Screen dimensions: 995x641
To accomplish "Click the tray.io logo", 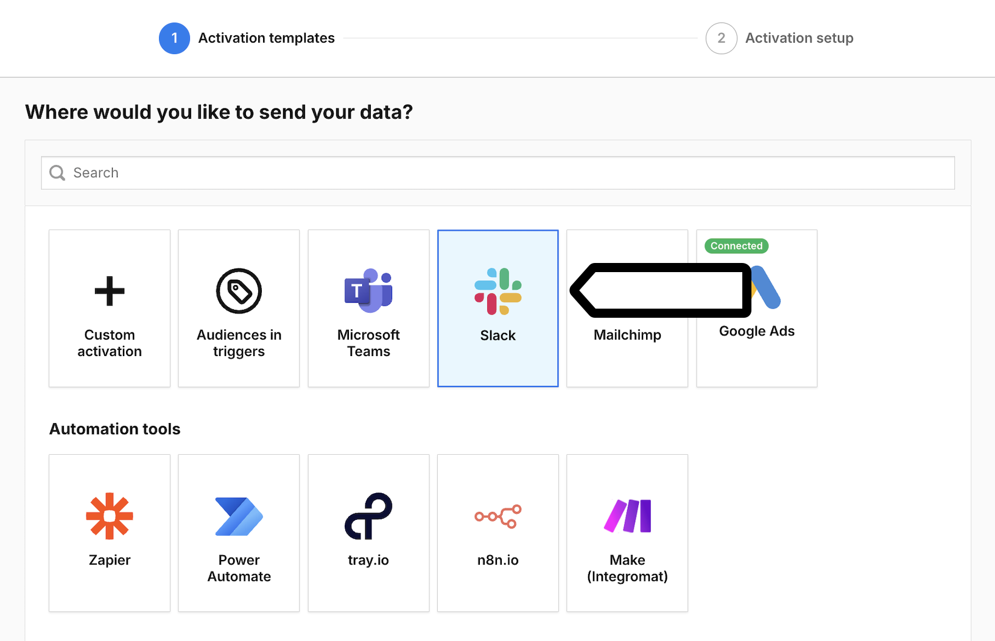I will coord(368,516).
